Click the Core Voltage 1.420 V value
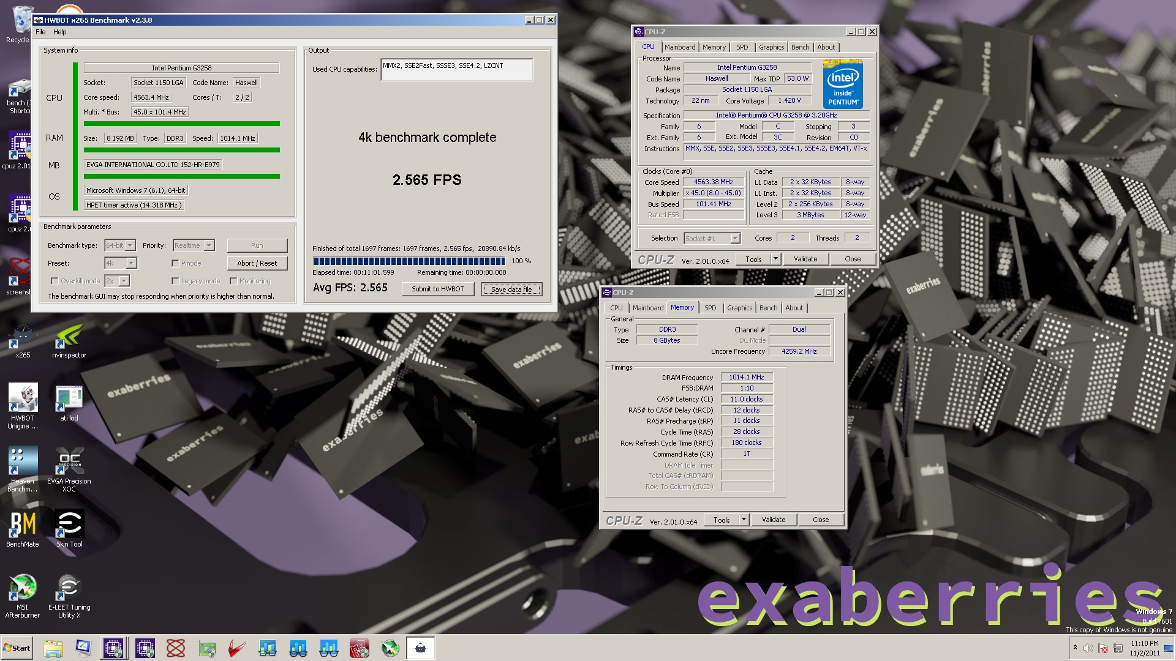 click(x=789, y=100)
